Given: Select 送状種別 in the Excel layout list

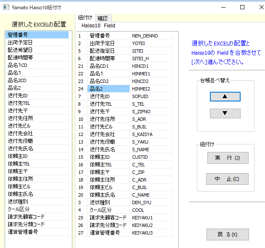Looking at the screenshot, I should [37, 202].
